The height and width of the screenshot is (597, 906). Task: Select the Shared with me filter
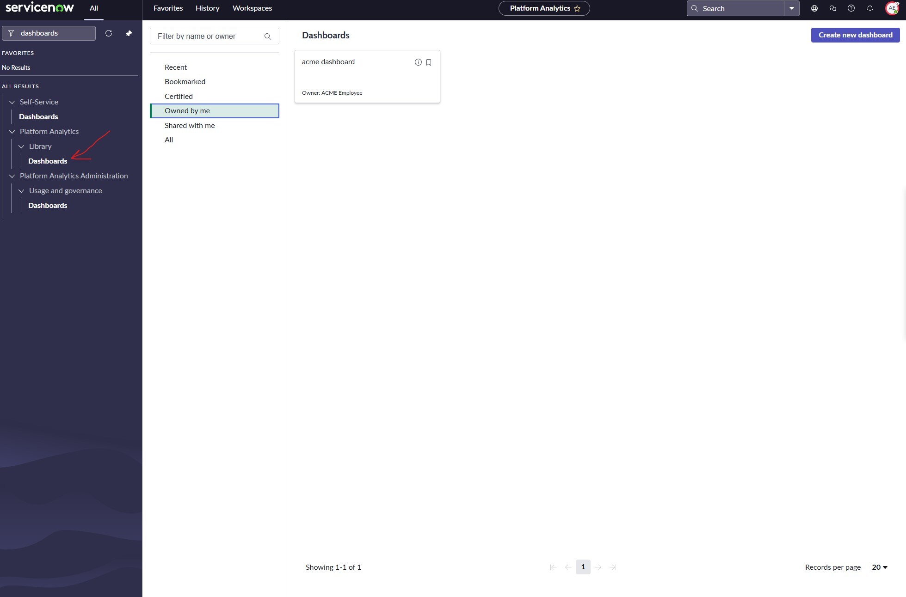click(x=190, y=125)
